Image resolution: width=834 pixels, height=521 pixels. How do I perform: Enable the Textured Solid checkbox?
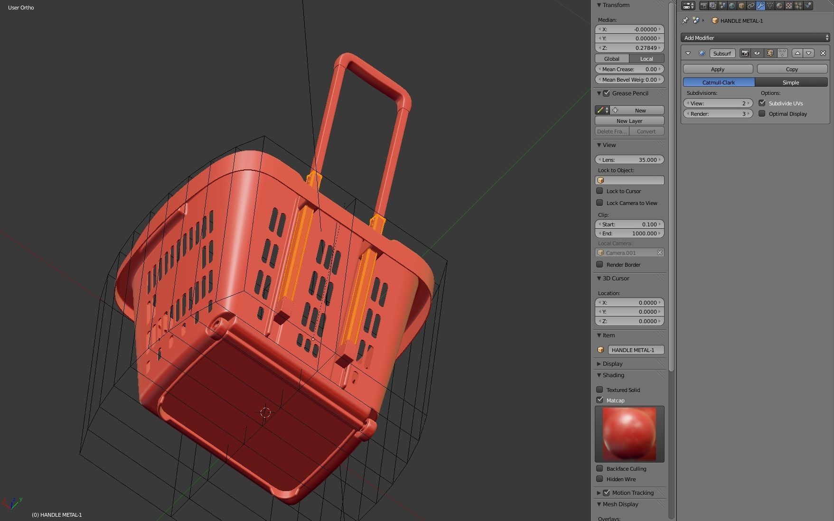(x=600, y=390)
